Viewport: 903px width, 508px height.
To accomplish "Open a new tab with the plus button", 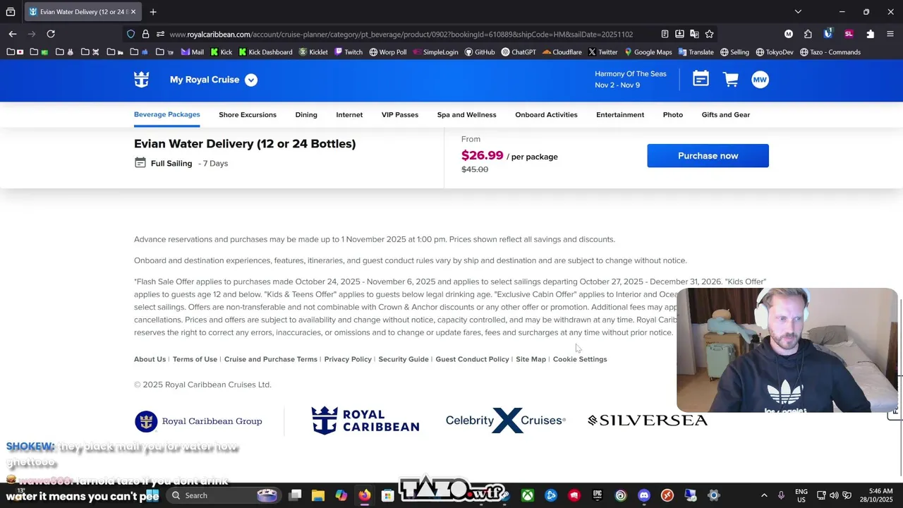I will (153, 12).
